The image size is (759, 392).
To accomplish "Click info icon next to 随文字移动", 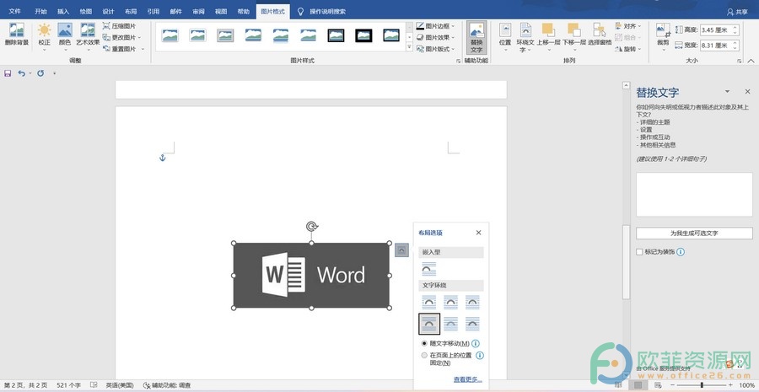I will click(x=476, y=344).
